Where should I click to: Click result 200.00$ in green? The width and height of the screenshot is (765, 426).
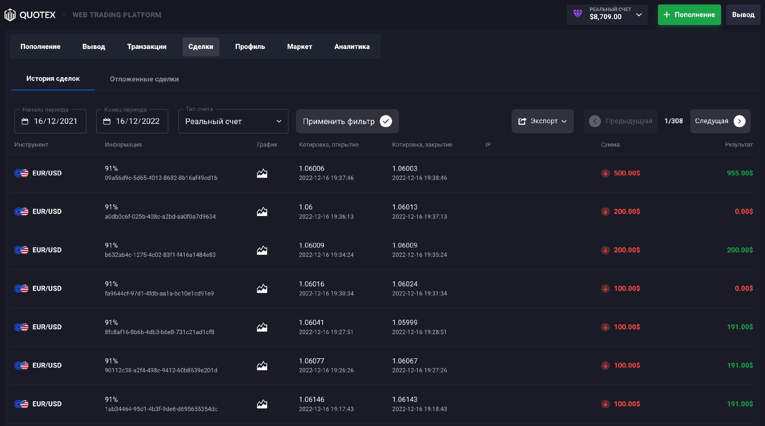[x=740, y=250]
